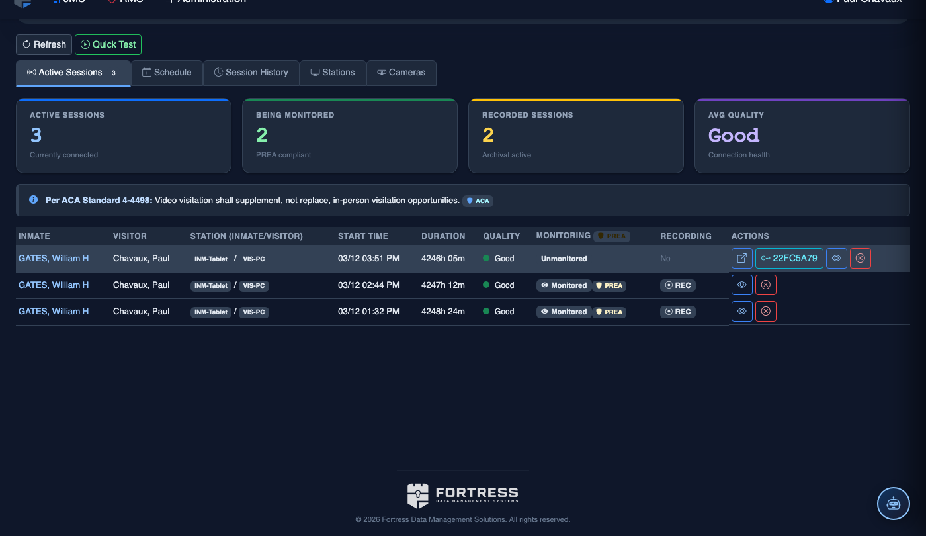Click the Avg Quality summary card
The width and height of the screenshot is (926, 536).
click(x=802, y=136)
